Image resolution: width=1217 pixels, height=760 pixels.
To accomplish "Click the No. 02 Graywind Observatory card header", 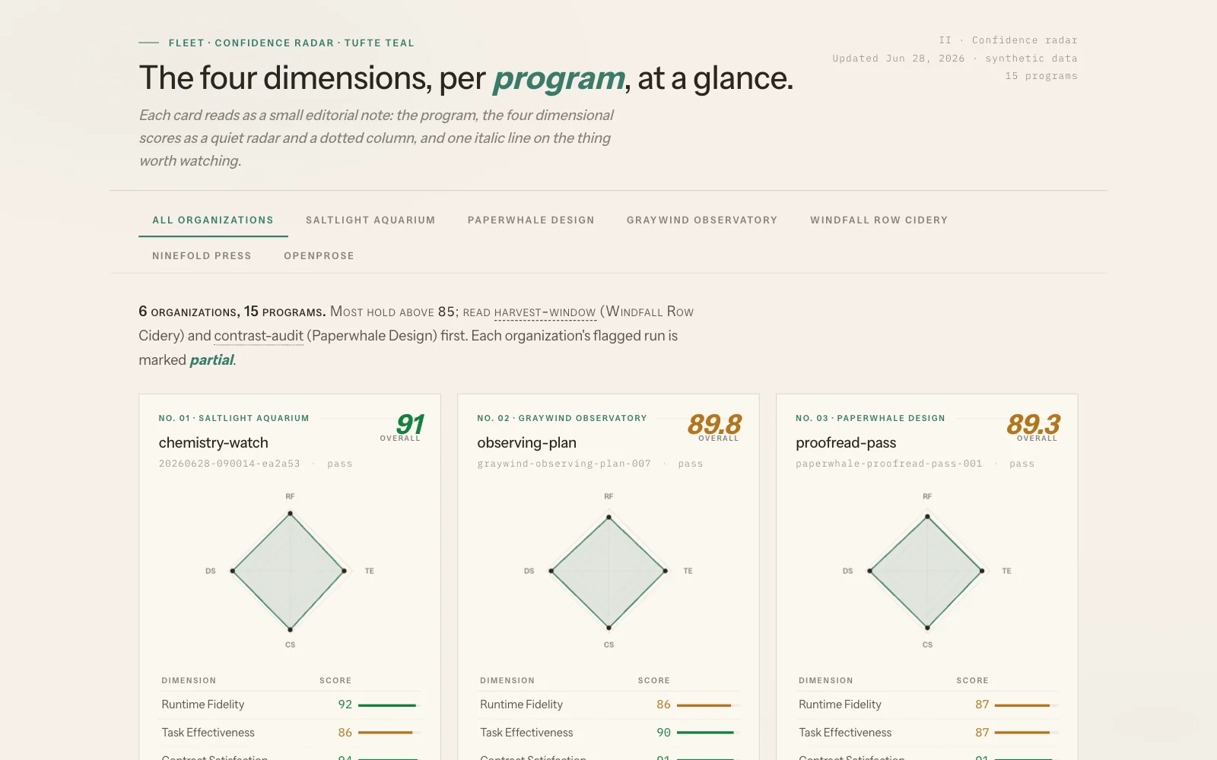I will coord(561,418).
